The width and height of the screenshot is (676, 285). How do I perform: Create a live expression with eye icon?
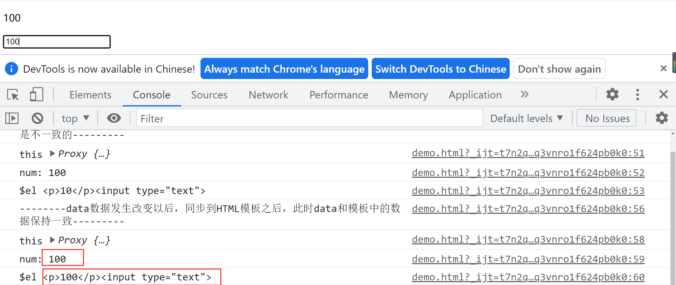point(114,118)
